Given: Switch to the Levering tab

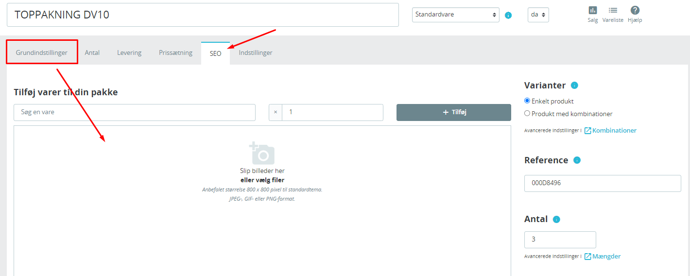Looking at the screenshot, I should coord(129,52).
